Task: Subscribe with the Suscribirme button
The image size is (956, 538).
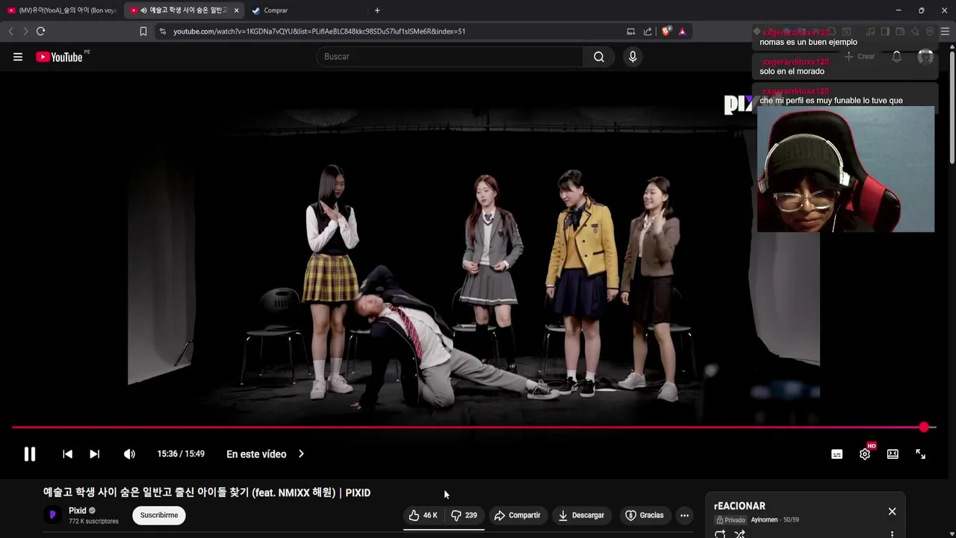Action: click(x=159, y=515)
